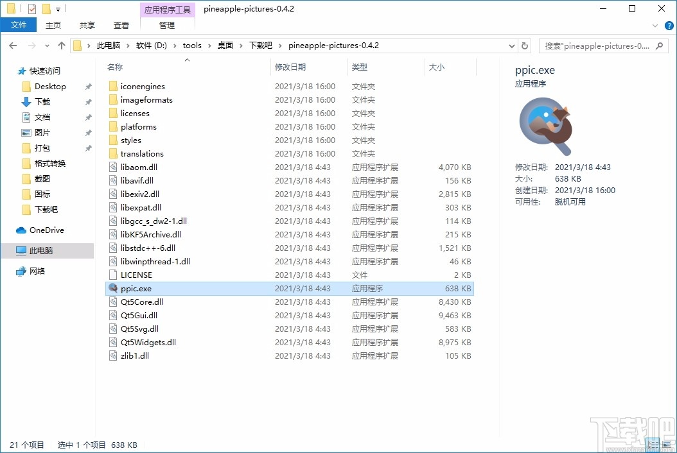
Task: Select the 应用程序工具 contextual tab
Action: pos(168,10)
